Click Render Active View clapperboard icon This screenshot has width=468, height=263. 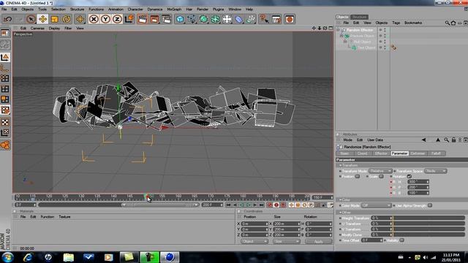click(143, 20)
